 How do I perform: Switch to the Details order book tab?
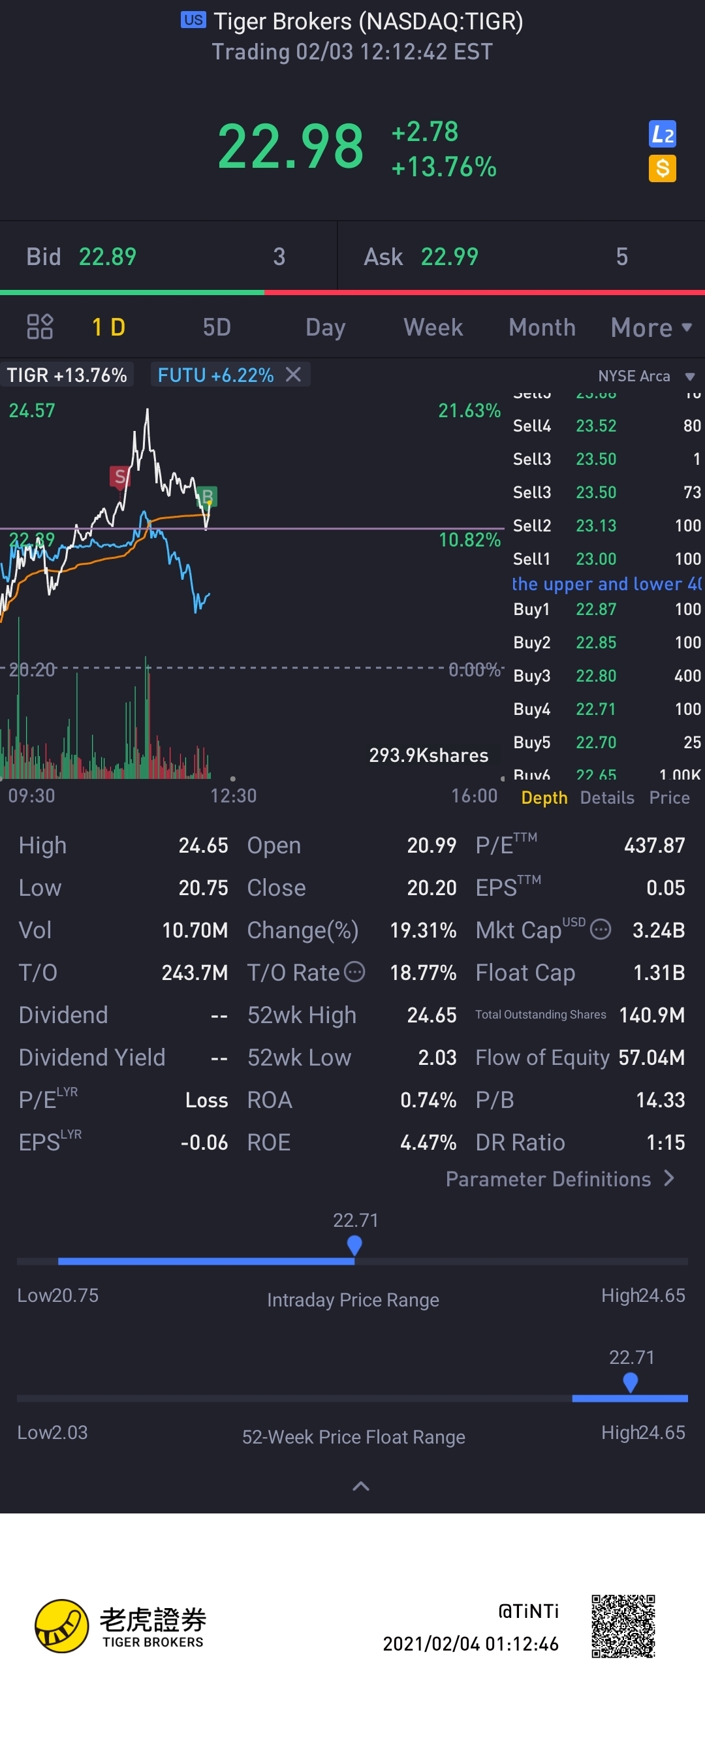point(606,798)
